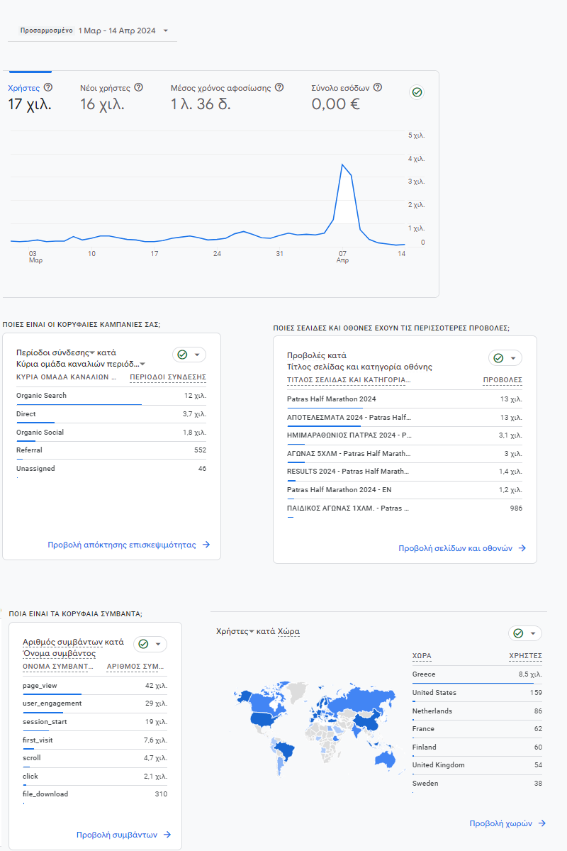This screenshot has height=851, width=567.
Task: Click green check status icon on overview chart
Action: 417,92
